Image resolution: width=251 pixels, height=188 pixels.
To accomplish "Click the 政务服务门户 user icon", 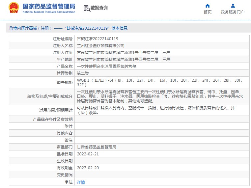I will 233,6.
